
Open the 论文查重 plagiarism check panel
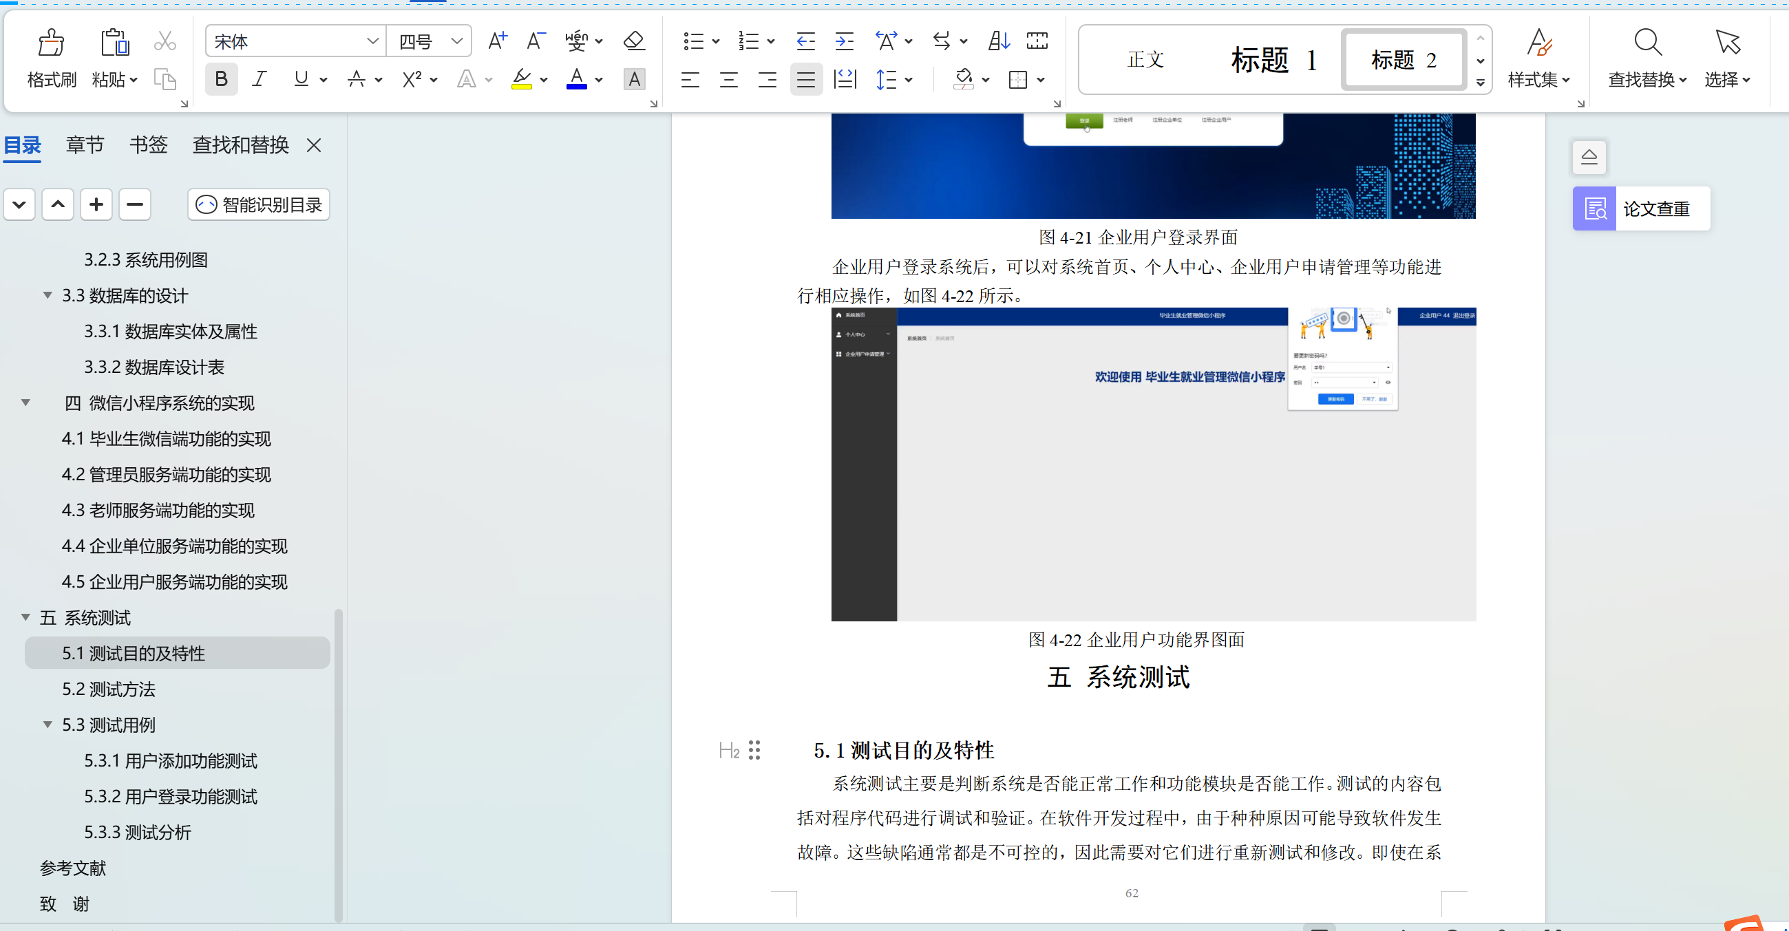tap(1641, 208)
